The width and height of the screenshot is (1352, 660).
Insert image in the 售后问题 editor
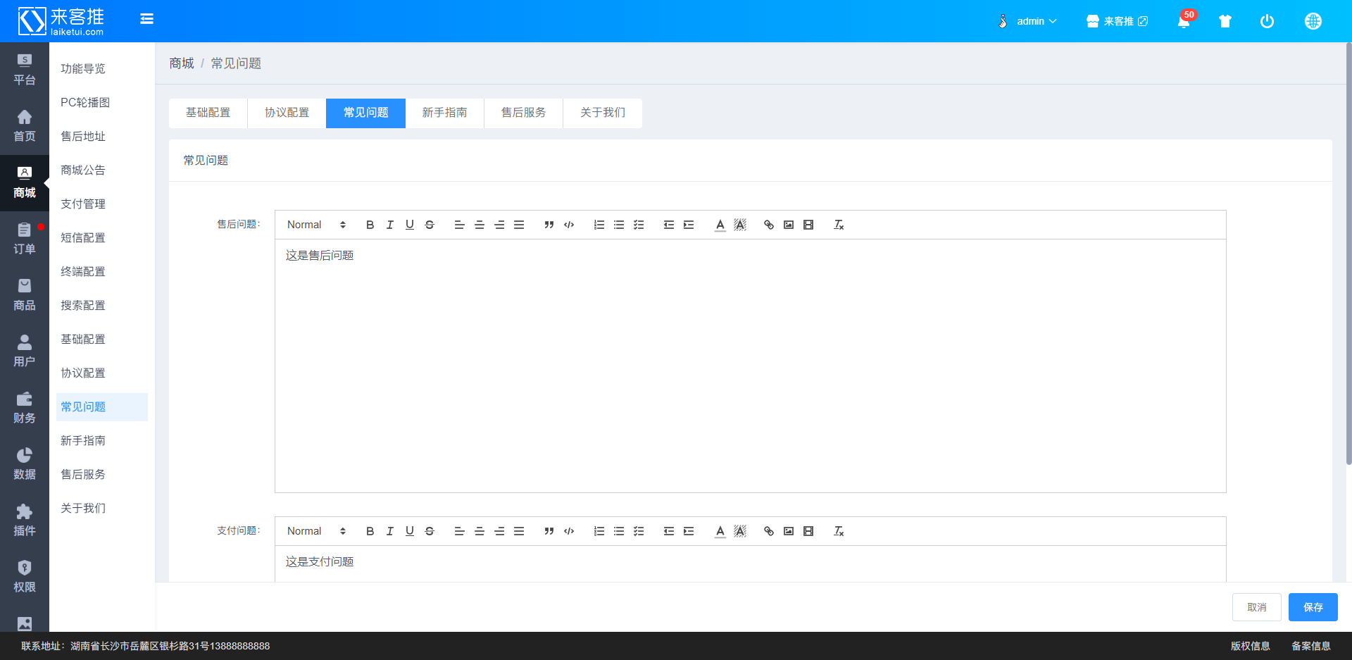pos(788,225)
